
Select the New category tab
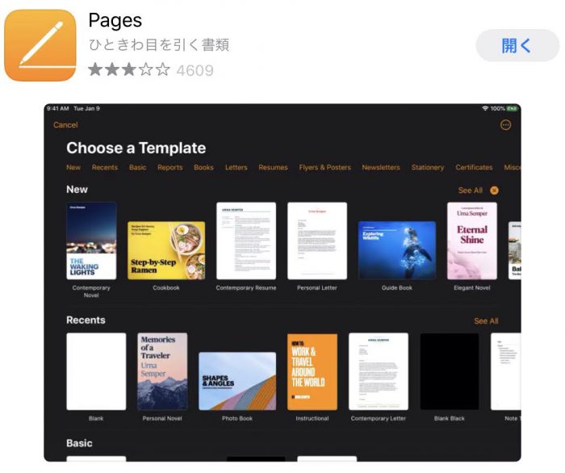73,168
